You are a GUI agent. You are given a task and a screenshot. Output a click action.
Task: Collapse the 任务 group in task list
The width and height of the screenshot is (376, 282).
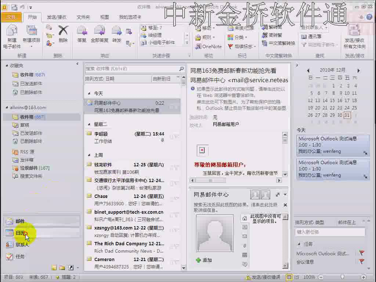[x=299, y=244]
